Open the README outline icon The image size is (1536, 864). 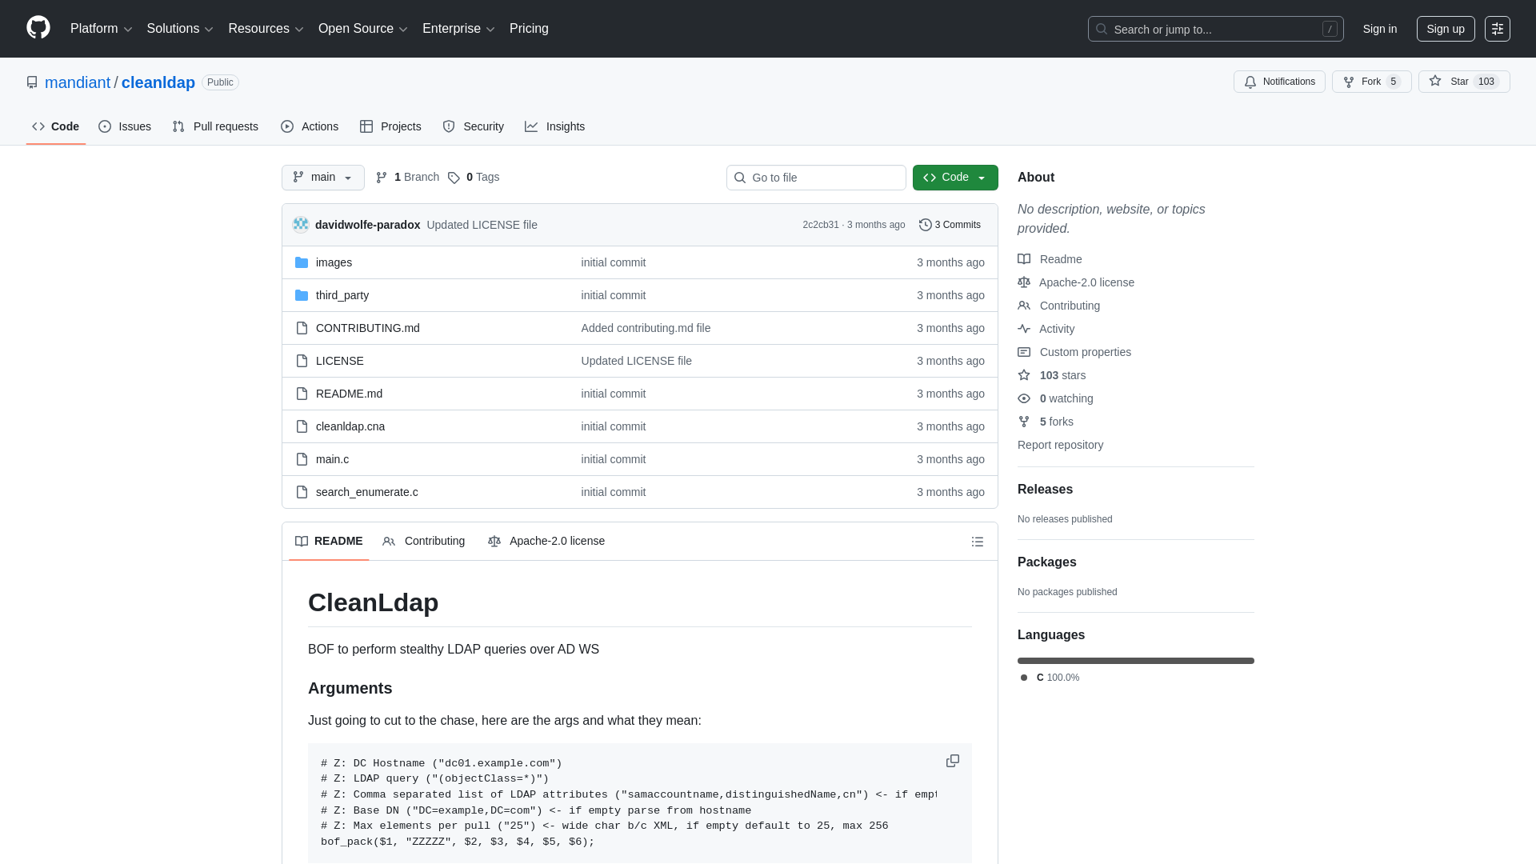pyautogui.click(x=978, y=542)
